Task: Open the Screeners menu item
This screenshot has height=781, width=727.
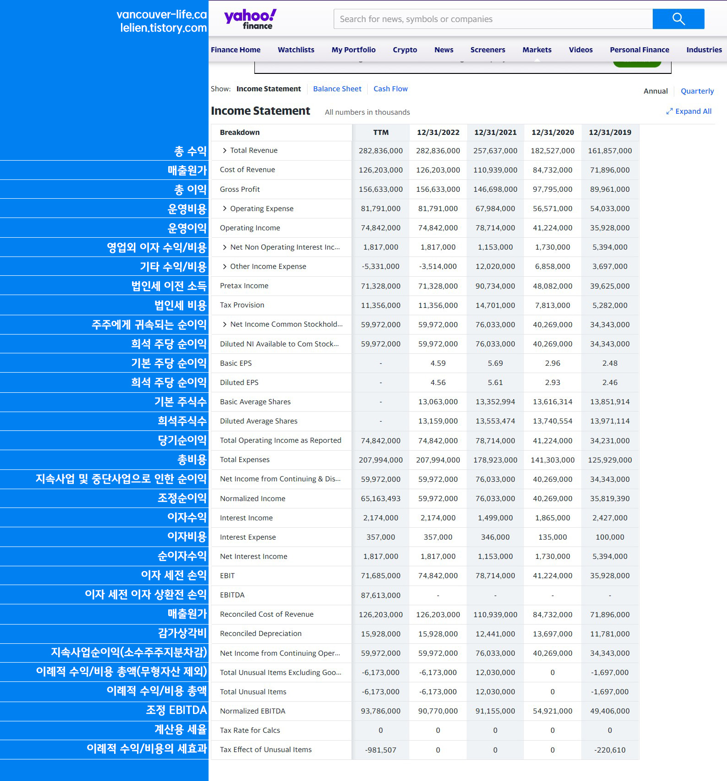Action: coord(488,50)
